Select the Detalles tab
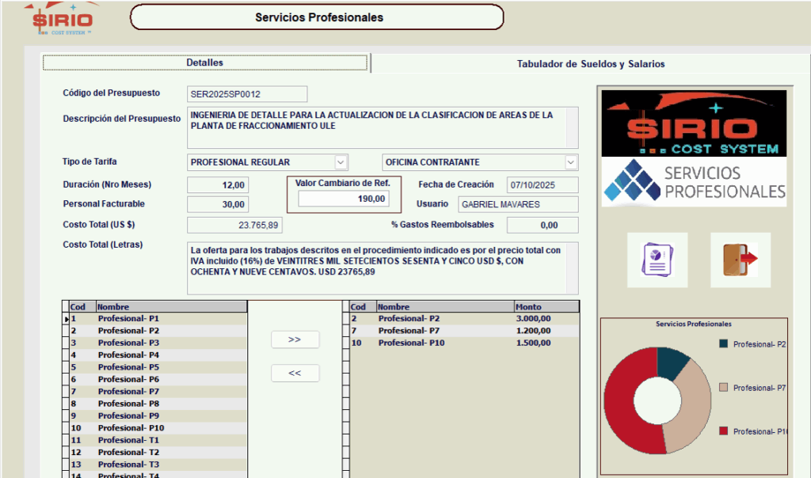The width and height of the screenshot is (811, 478). tap(204, 63)
